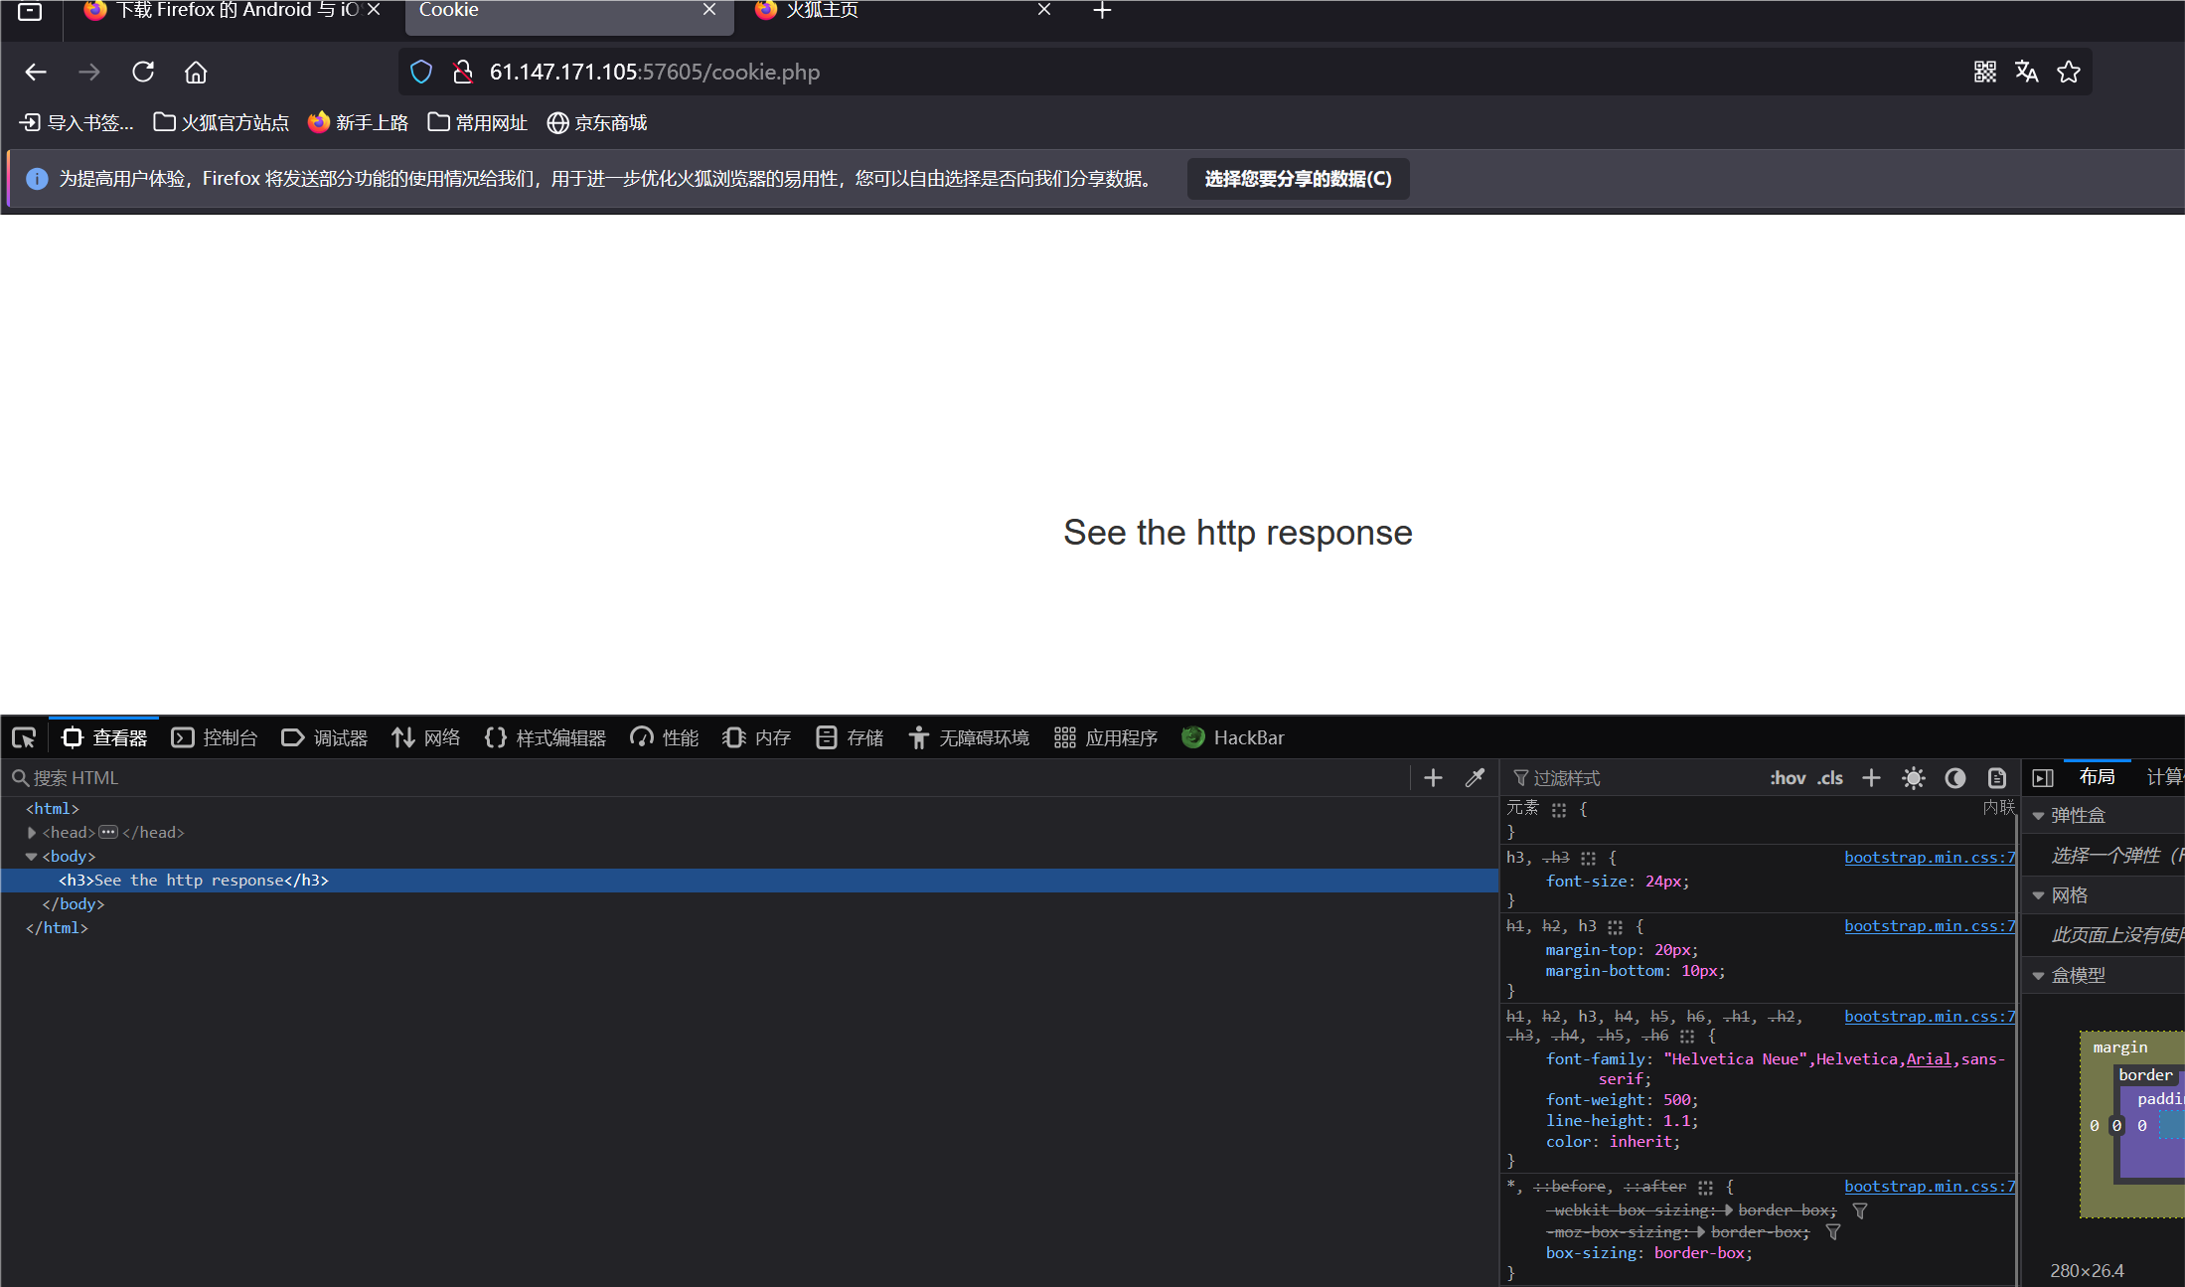
Task: Open bootstrap.min.css link for box-sizing rule
Action: (x=1930, y=1187)
